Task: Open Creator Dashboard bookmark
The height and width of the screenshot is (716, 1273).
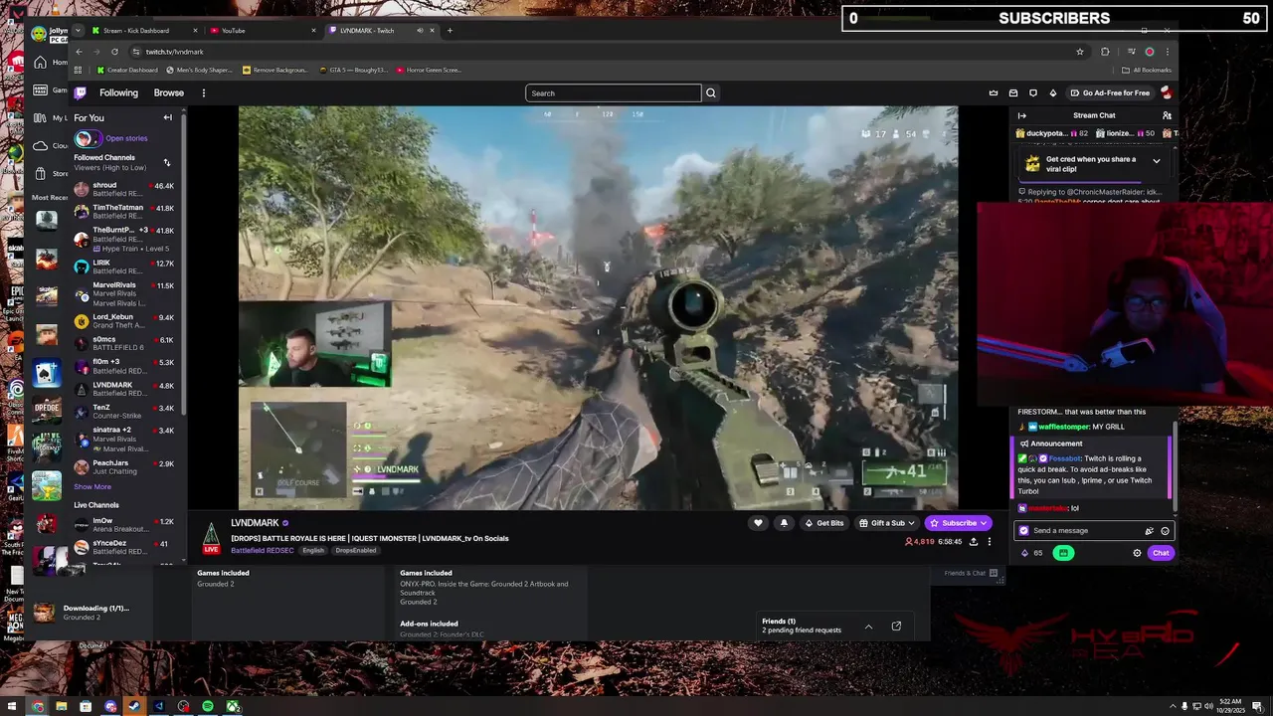Action: click(127, 71)
